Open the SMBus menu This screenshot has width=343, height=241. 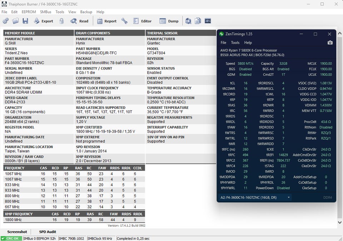tap(45, 12)
